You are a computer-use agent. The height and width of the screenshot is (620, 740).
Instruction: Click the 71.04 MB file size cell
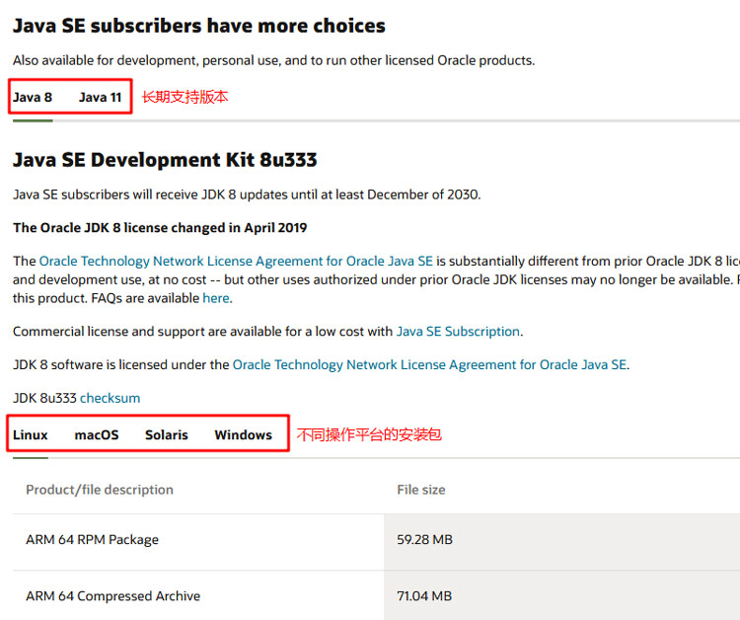pos(424,596)
